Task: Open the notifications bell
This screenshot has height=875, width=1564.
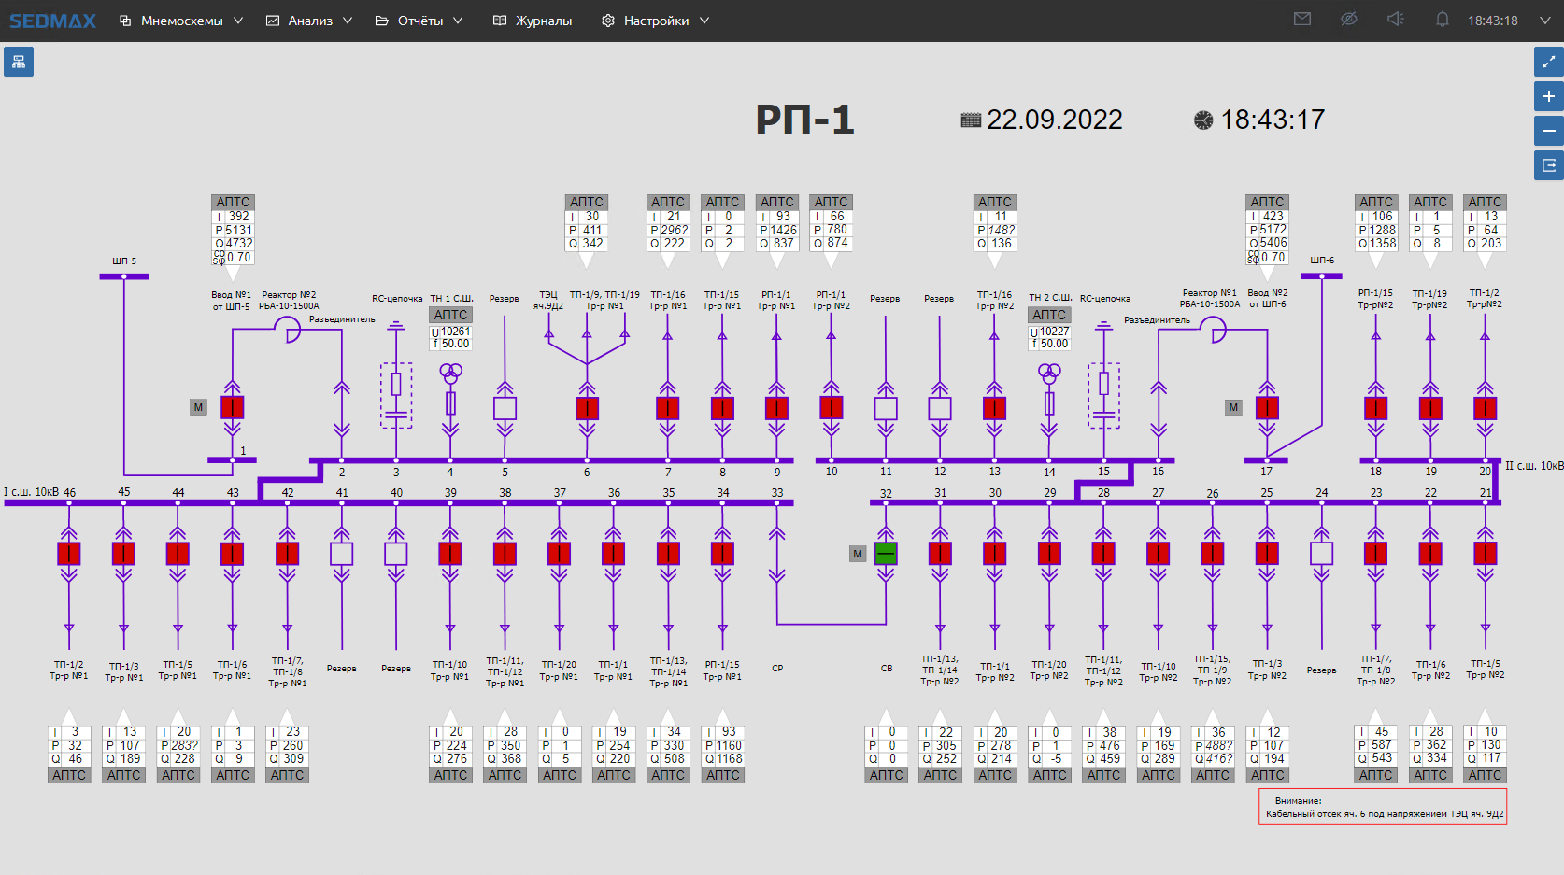Action: (x=1442, y=20)
